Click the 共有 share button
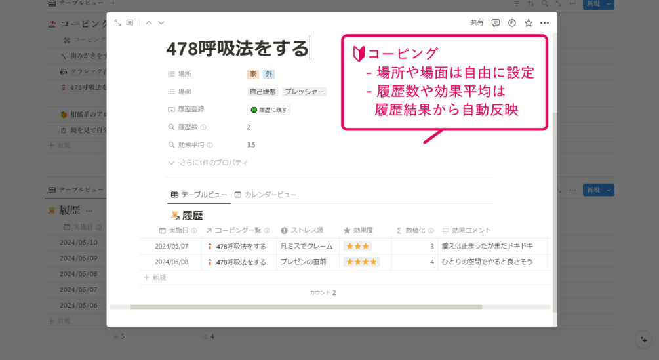Image resolution: width=659 pixels, height=360 pixels. tap(477, 23)
